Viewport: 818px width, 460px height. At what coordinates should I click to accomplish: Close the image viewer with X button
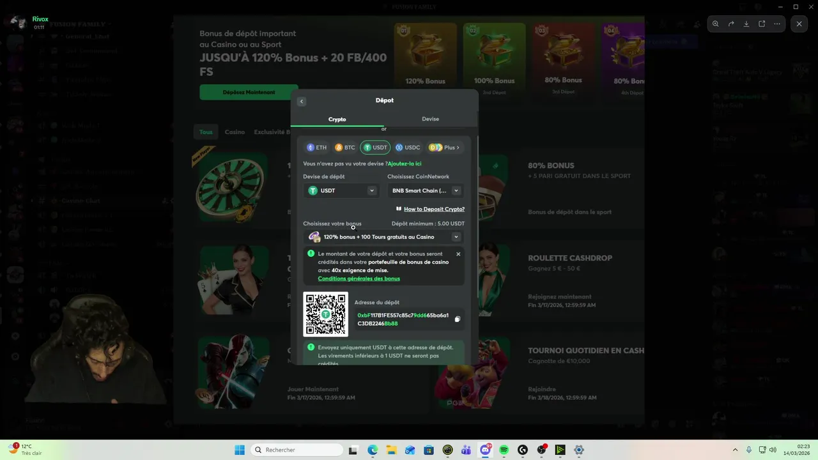point(799,24)
